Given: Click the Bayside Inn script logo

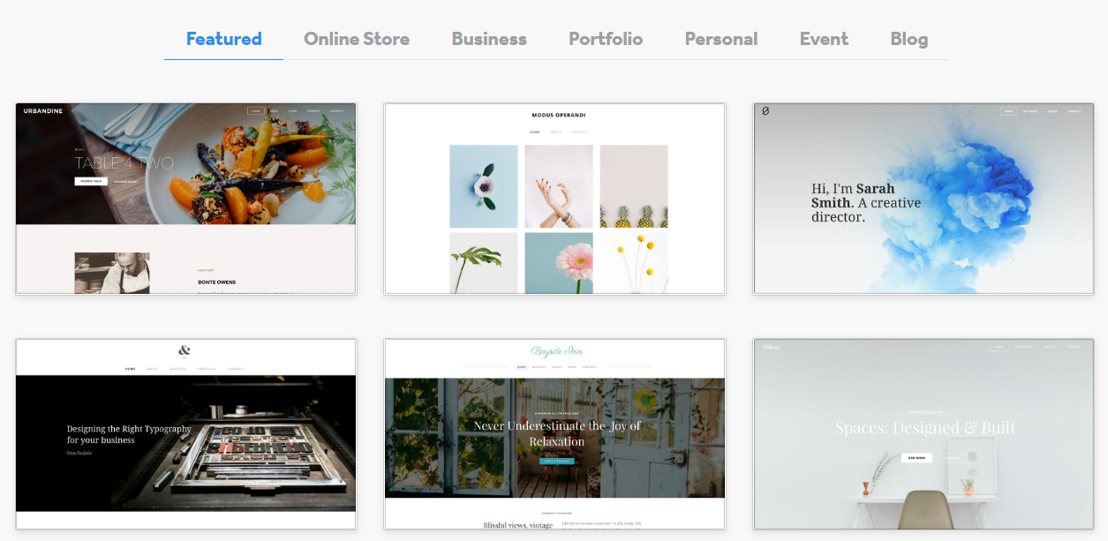Looking at the screenshot, I should pos(557,351).
